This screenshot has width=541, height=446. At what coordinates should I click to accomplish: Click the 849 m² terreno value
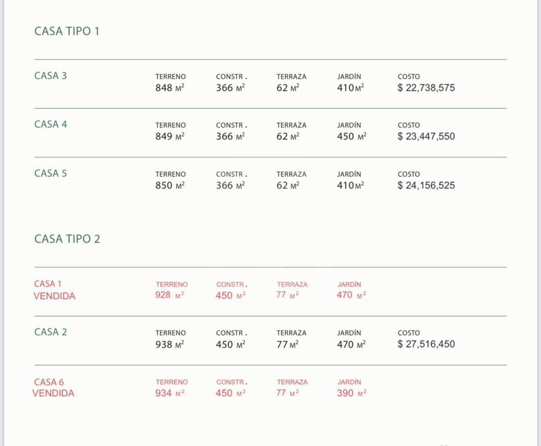[x=170, y=137]
